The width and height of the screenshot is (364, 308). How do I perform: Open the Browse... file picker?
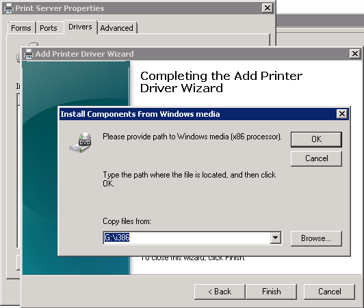point(316,238)
